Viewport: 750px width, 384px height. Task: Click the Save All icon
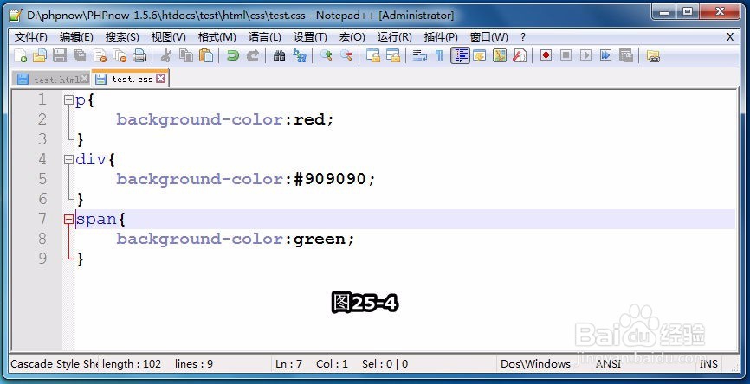80,56
